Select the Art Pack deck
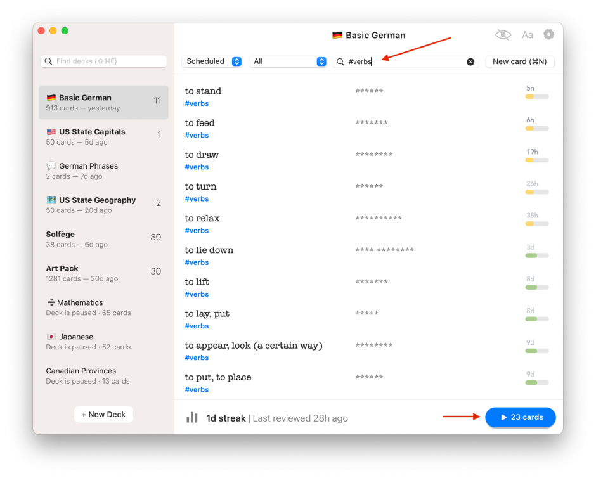The height and width of the screenshot is (478, 596). click(103, 273)
